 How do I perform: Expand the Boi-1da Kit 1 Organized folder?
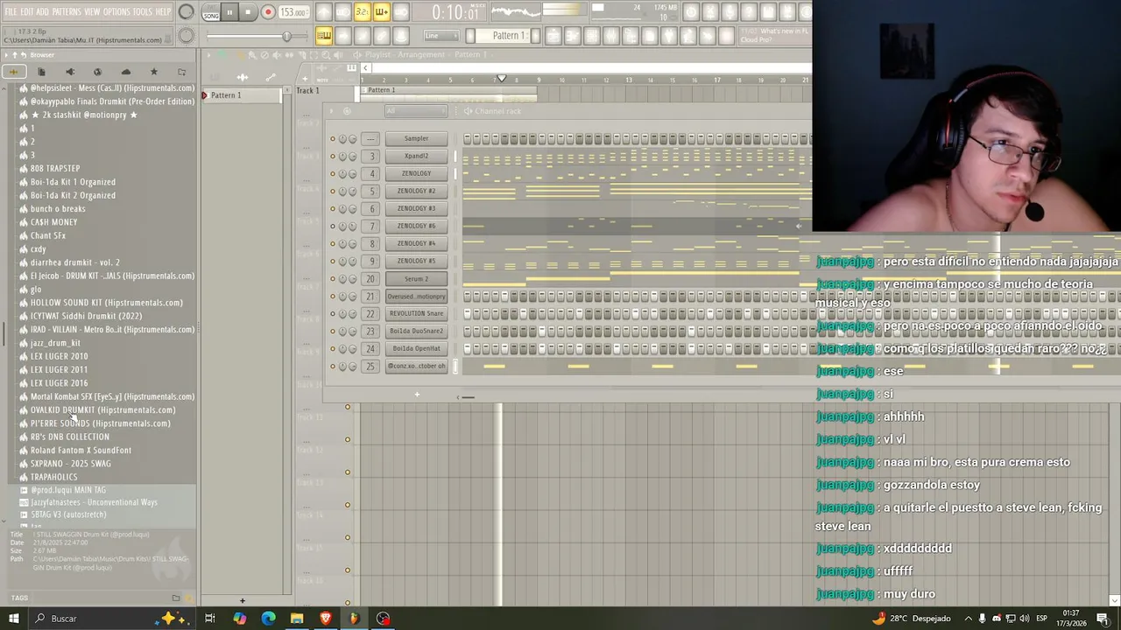tap(73, 182)
